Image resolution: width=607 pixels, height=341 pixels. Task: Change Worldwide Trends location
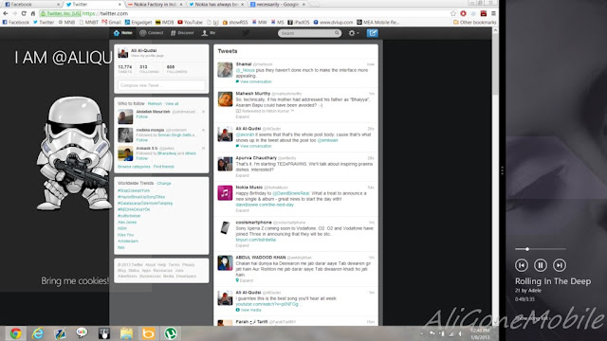(x=164, y=183)
